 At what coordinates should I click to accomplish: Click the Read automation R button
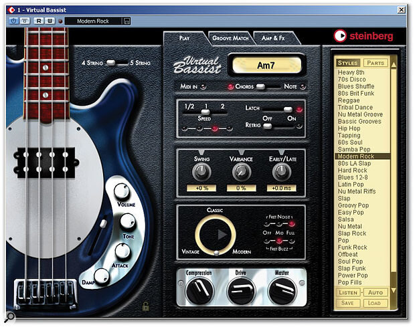click(39, 21)
